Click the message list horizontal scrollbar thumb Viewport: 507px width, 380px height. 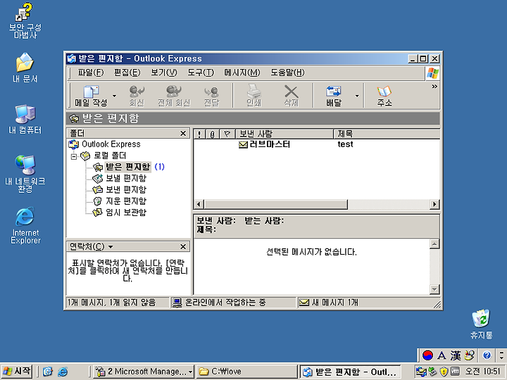coord(276,204)
